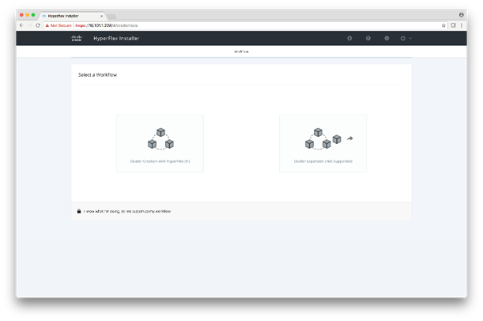Click the extension icon next to the star
Viewport: 483px width, 321px height.
(x=453, y=25)
